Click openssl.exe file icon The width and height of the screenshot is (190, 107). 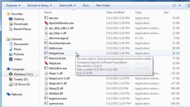tap(46, 103)
